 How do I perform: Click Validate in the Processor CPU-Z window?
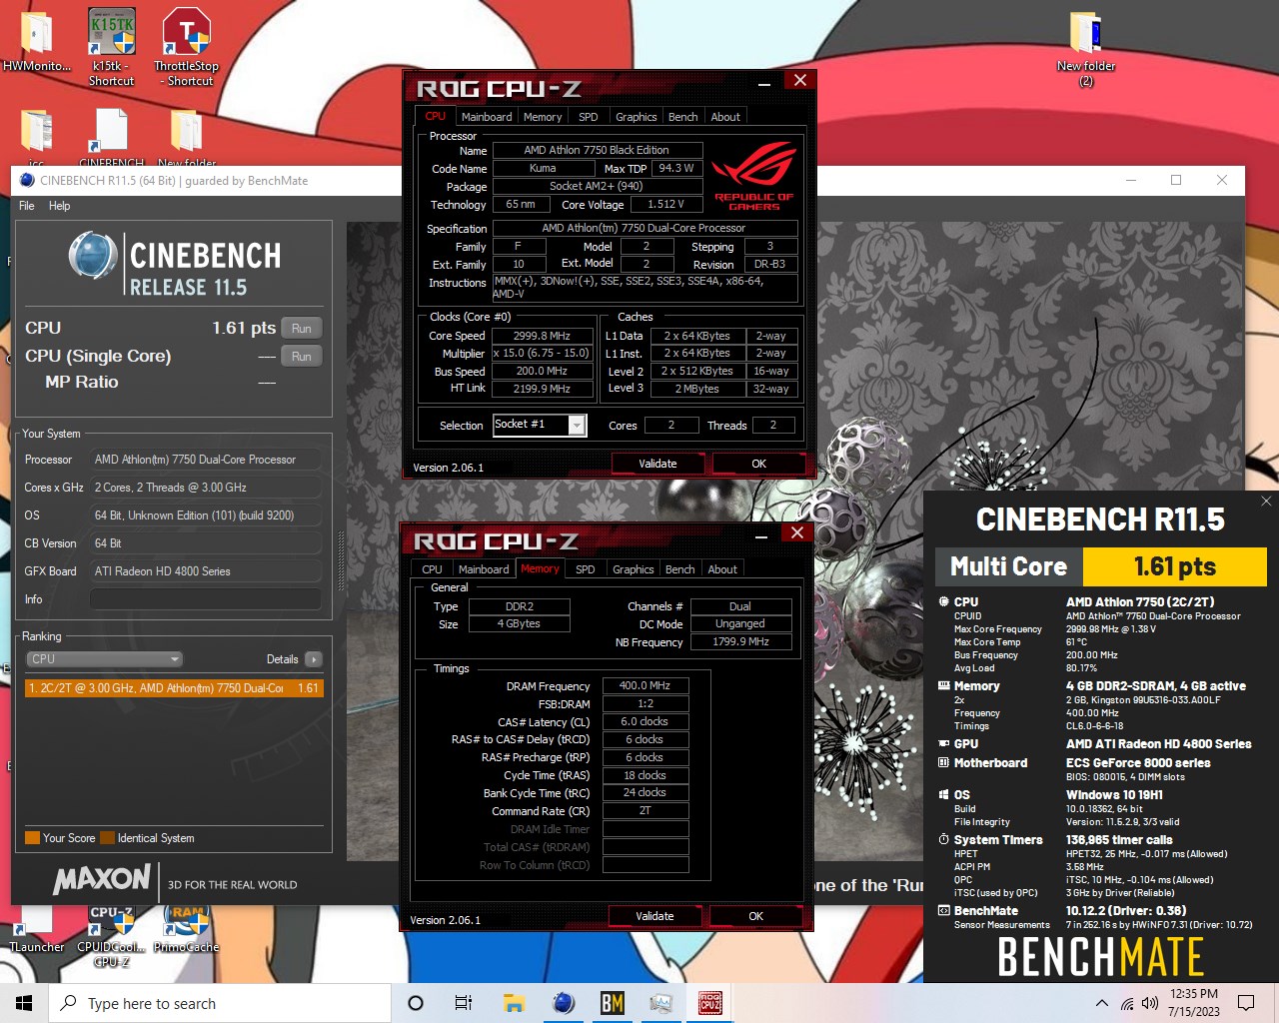[x=657, y=464]
